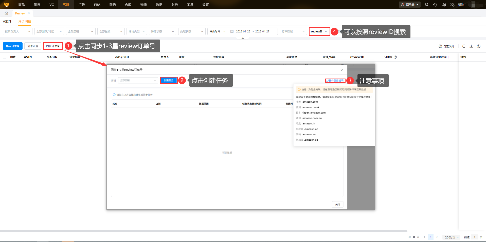The width and height of the screenshot is (486, 242).
Task: Select the Review page tab
Action: (20, 13)
